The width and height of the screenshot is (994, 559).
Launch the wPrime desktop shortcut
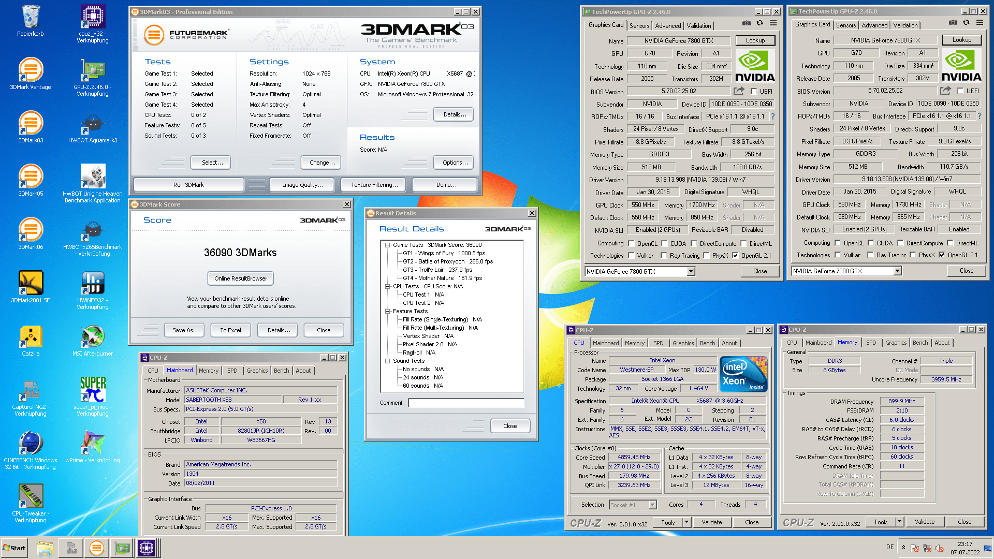[93, 447]
